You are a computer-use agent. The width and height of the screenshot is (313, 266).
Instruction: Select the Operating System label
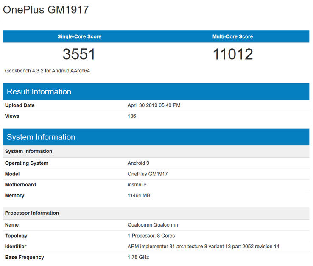pos(27,163)
